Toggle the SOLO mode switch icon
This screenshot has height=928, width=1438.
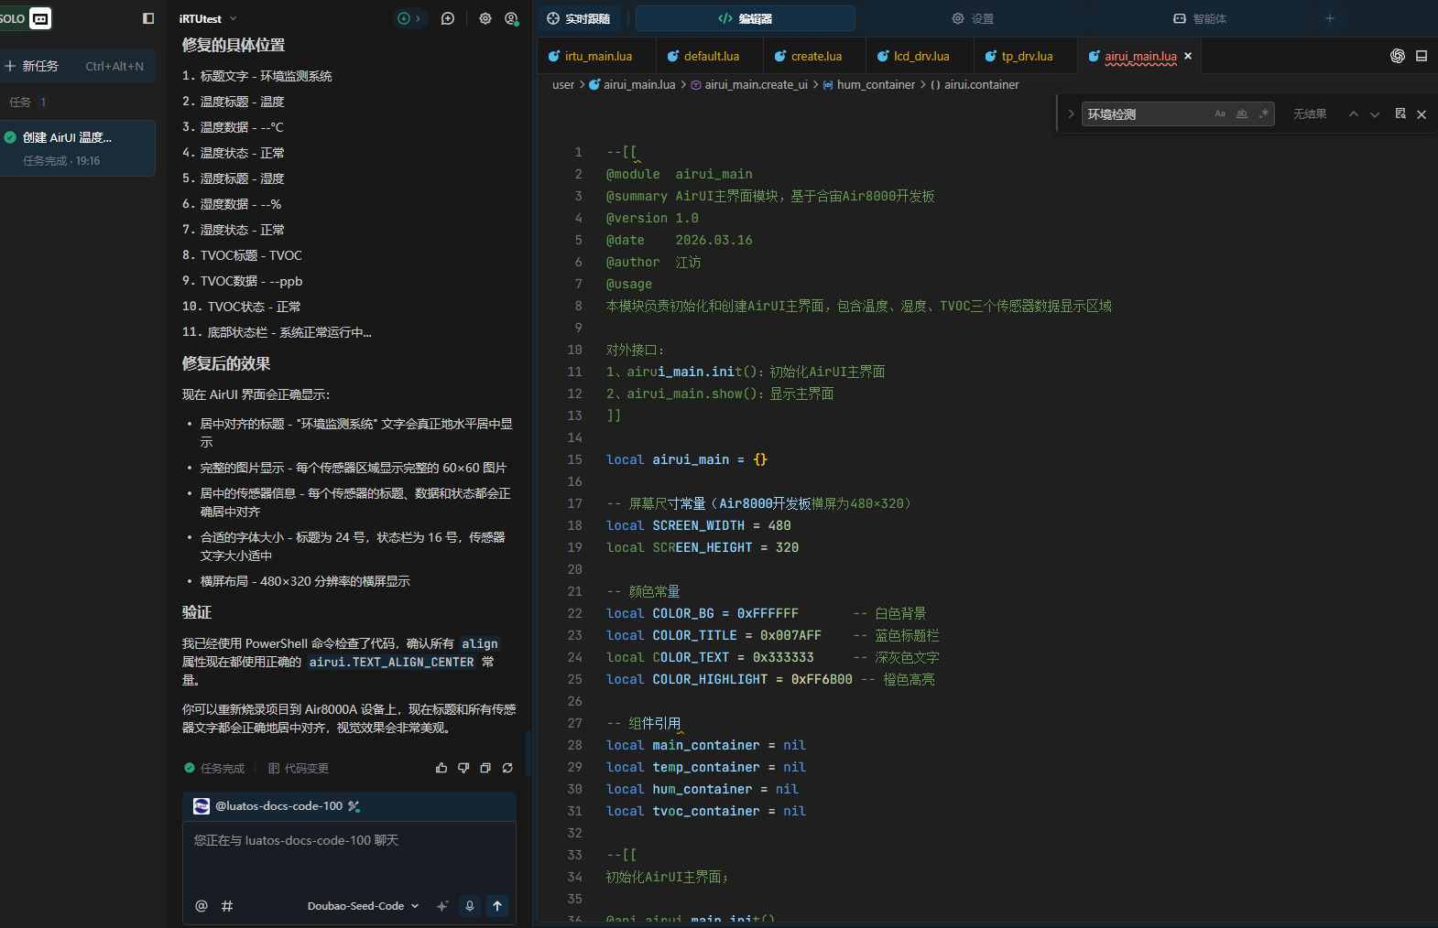point(40,18)
